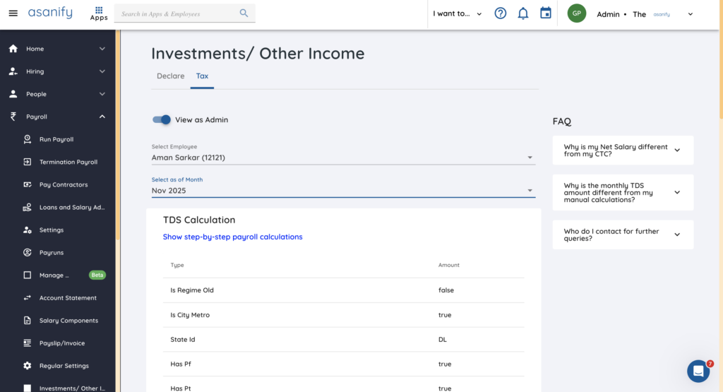Click the GP user avatar
The height and width of the screenshot is (392, 723).
coord(577,13)
